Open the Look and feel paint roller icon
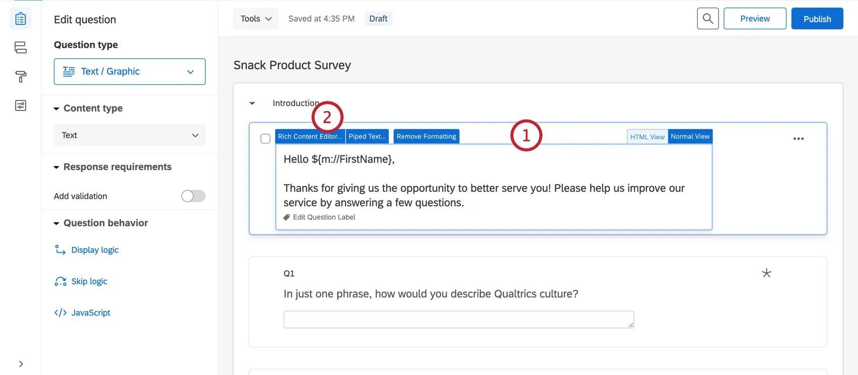This screenshot has width=858, height=375. [21, 77]
